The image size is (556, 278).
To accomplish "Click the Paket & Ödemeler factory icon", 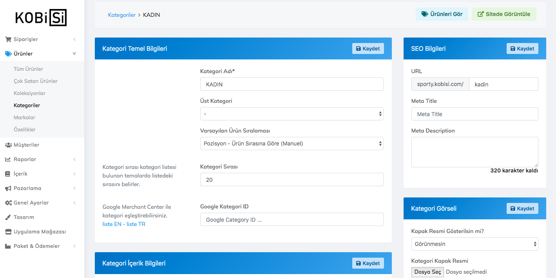I will (8, 246).
